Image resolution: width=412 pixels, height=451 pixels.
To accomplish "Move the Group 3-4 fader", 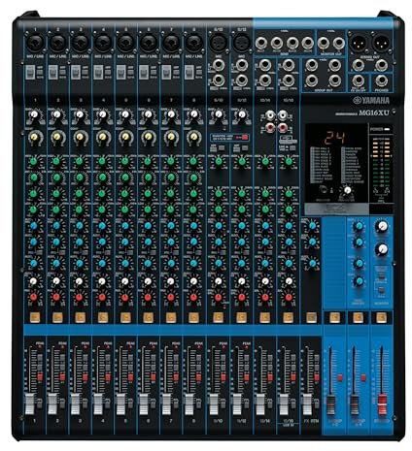I will tap(355, 404).
